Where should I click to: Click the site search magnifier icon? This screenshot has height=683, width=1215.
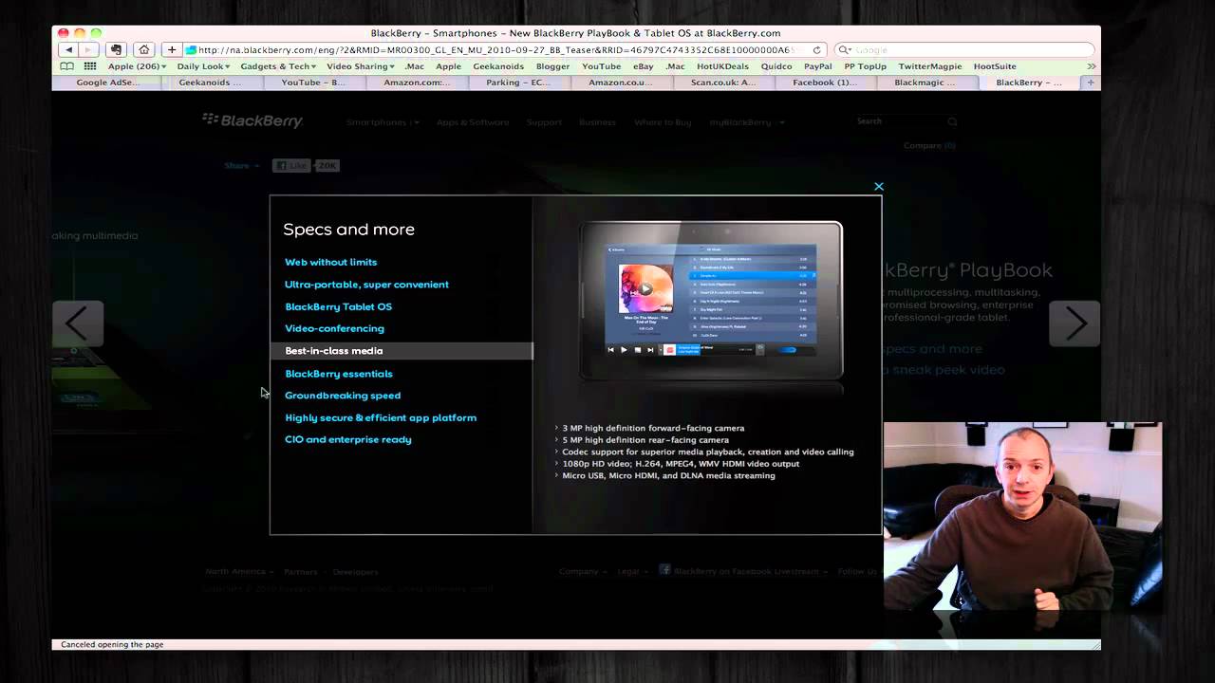point(952,121)
